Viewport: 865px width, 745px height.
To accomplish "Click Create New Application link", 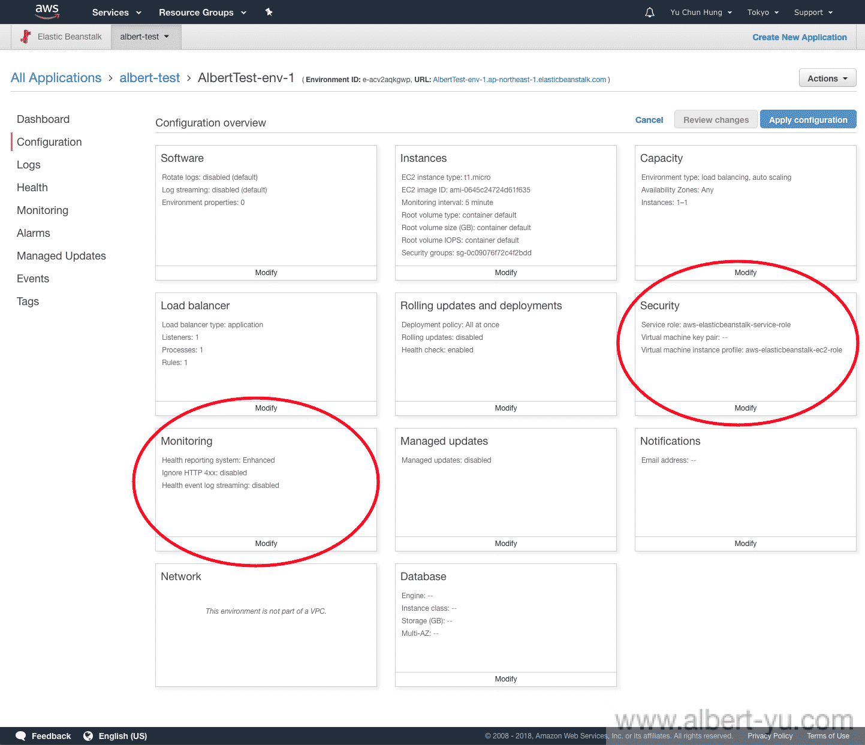I will (800, 37).
